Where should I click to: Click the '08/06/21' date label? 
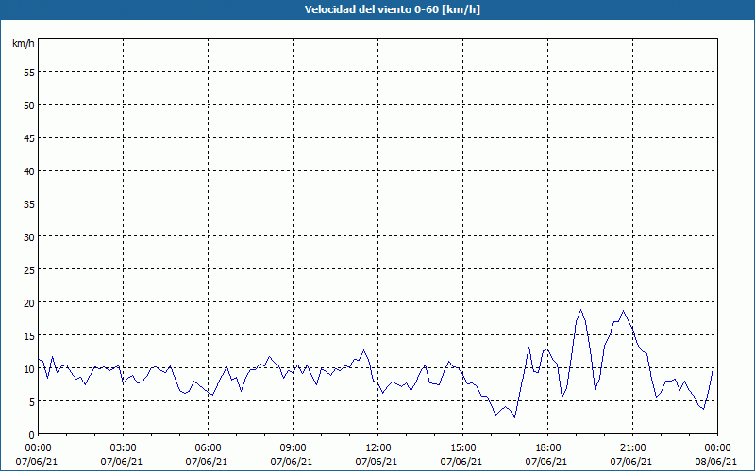(716, 462)
